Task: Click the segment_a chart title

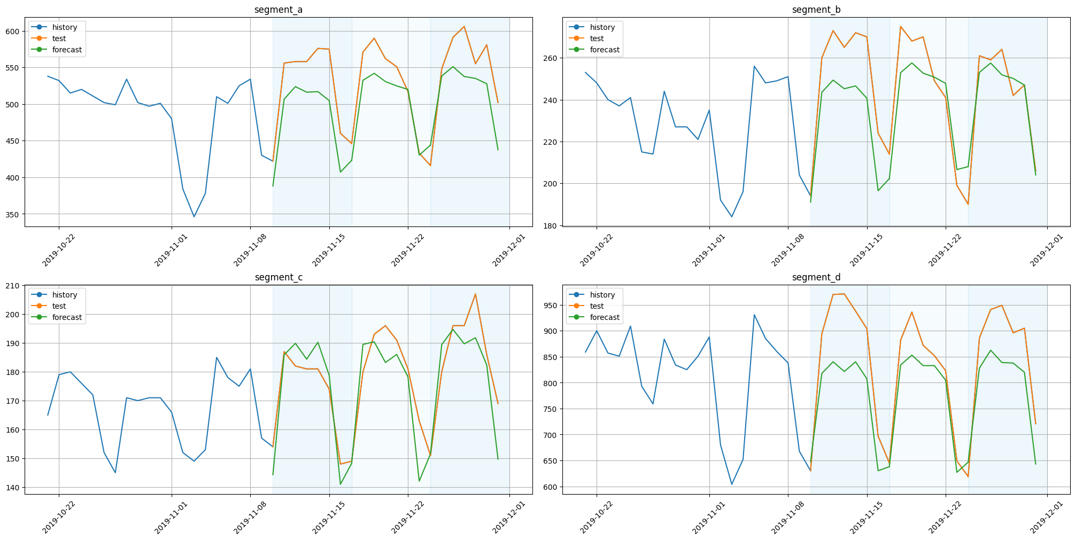Action: point(279,10)
